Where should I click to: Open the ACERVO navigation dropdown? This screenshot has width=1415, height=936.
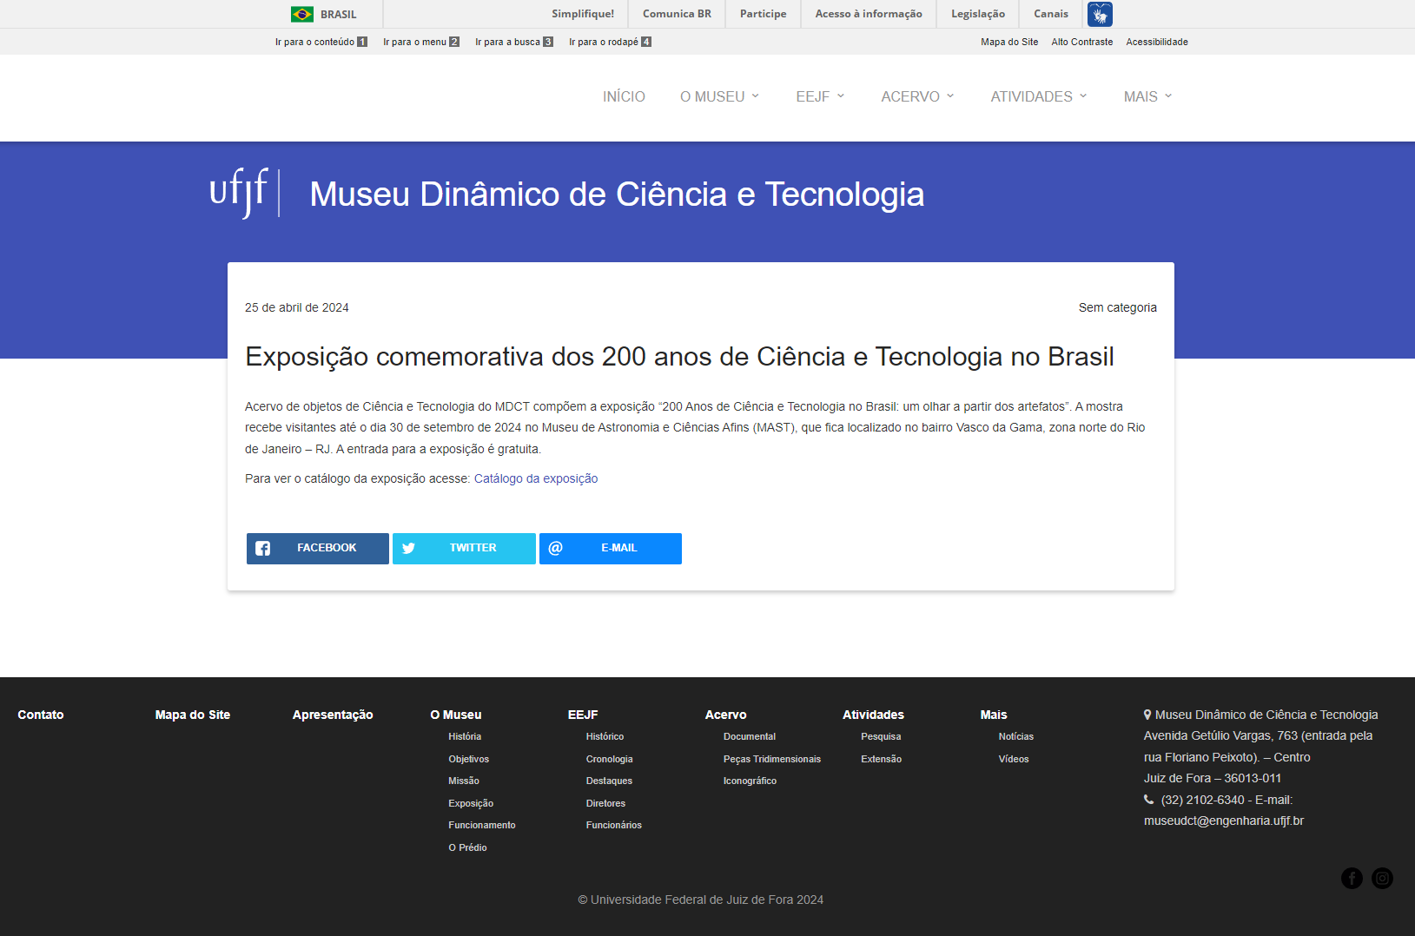918,96
